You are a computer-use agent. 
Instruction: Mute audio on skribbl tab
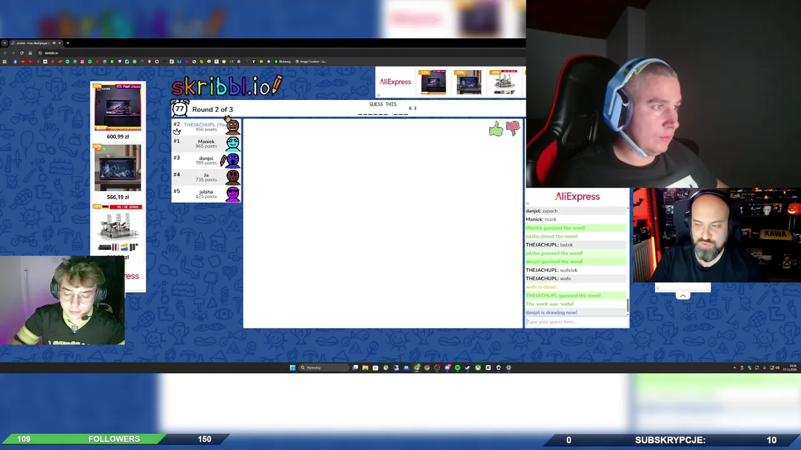click(x=54, y=43)
